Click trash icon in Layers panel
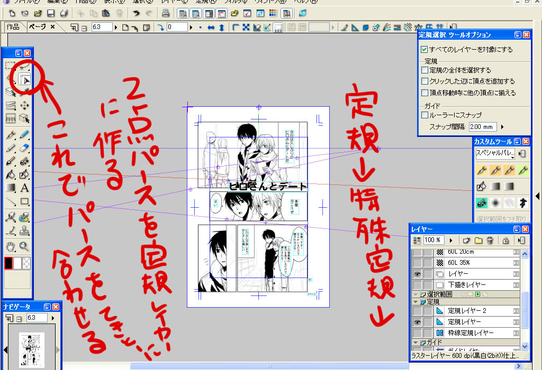Viewport: 542px width, 370px height. coord(490,240)
